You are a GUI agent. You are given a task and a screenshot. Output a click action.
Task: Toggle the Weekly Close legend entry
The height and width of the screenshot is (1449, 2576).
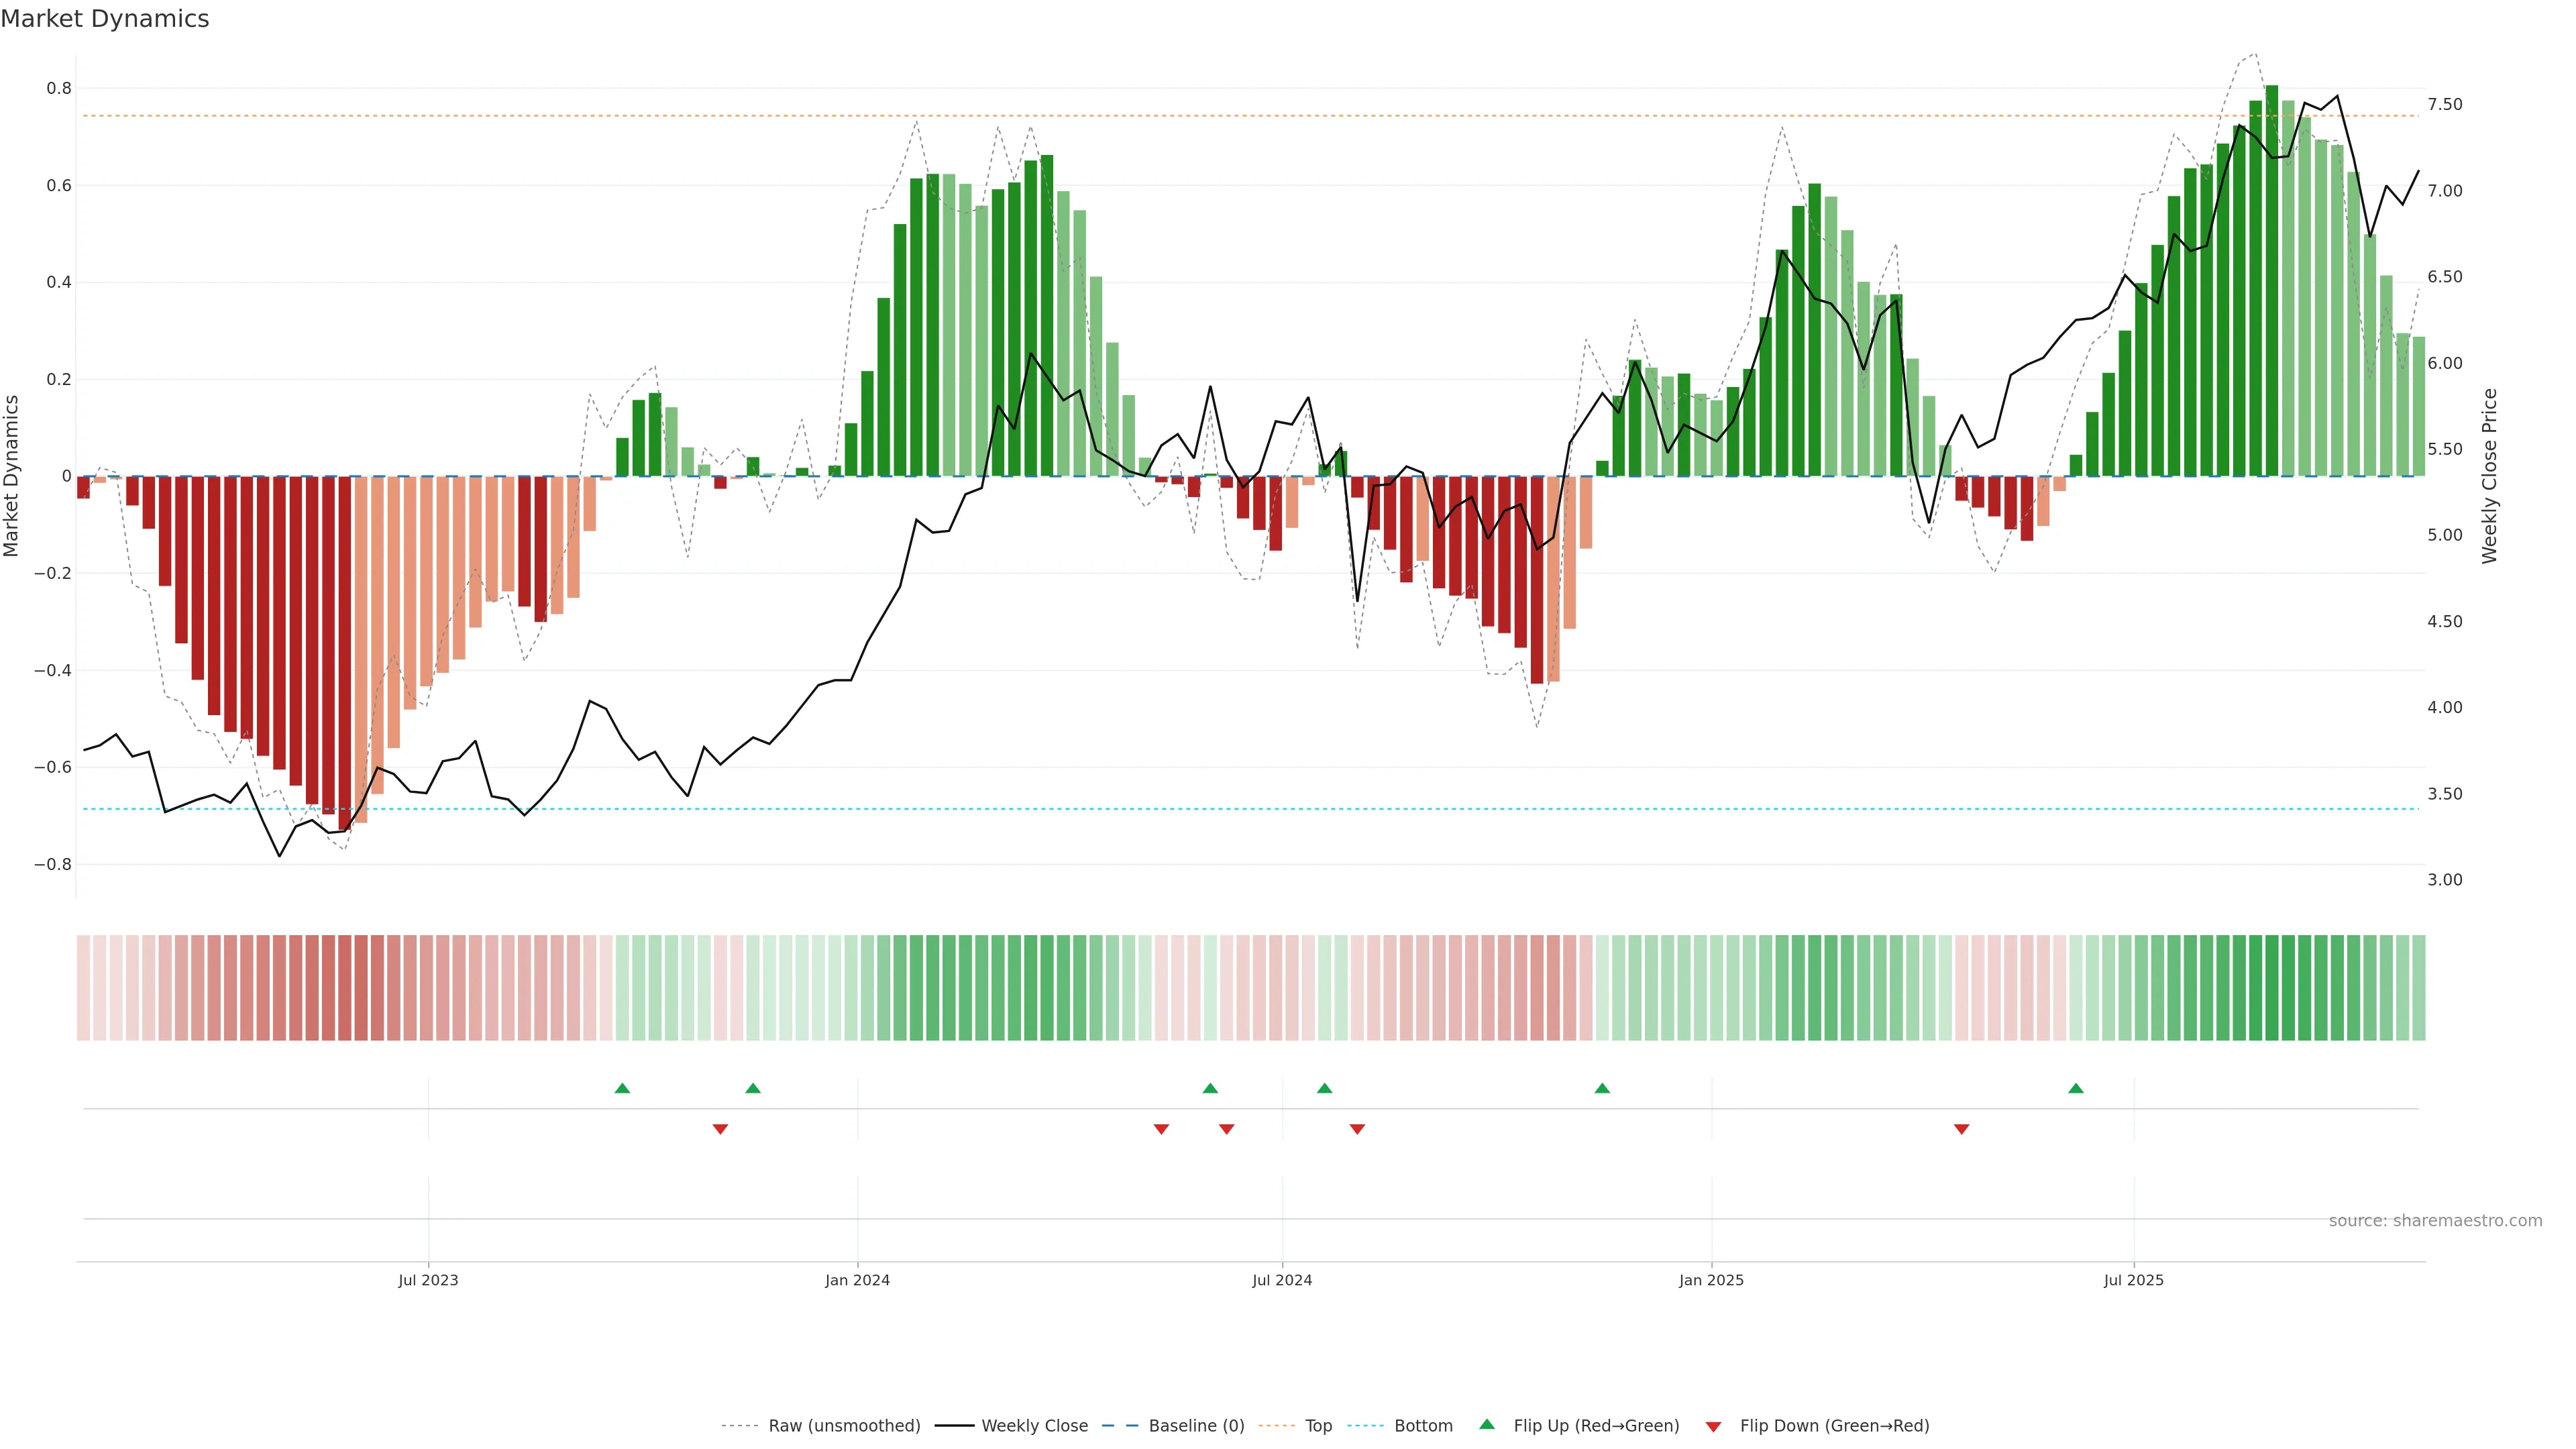click(1034, 1426)
